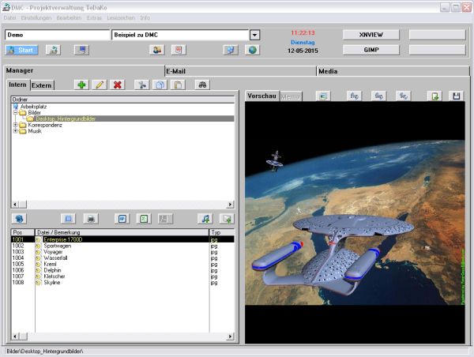Select the Wasserfall file in list

(x=56, y=257)
